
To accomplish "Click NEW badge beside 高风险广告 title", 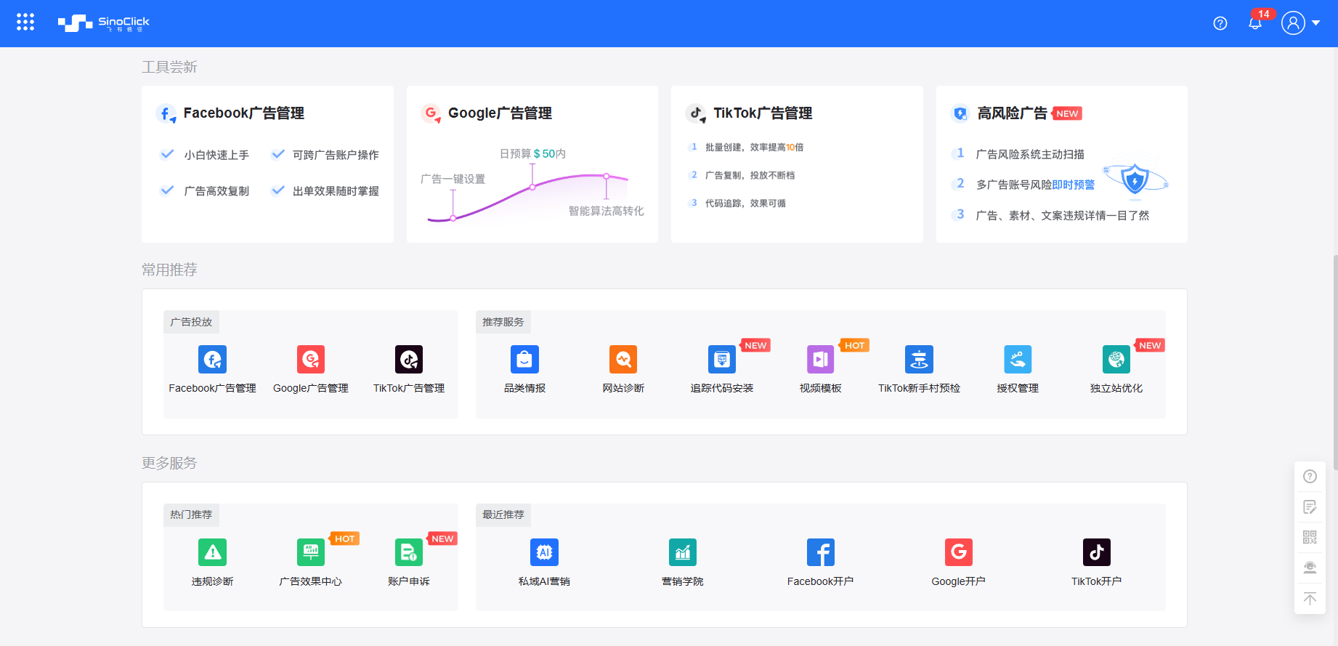I will (1066, 113).
